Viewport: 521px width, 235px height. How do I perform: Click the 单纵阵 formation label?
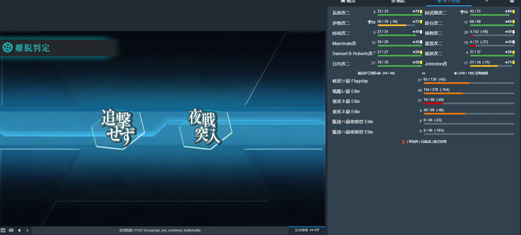point(414,142)
